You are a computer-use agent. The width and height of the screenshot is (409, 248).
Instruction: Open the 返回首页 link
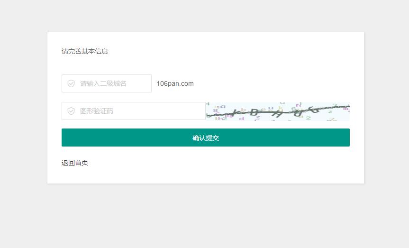click(75, 163)
